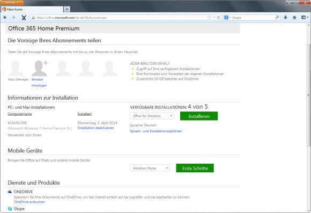Click Klaus Zellweger user avatar
311x213 pixels.
(x=16, y=69)
